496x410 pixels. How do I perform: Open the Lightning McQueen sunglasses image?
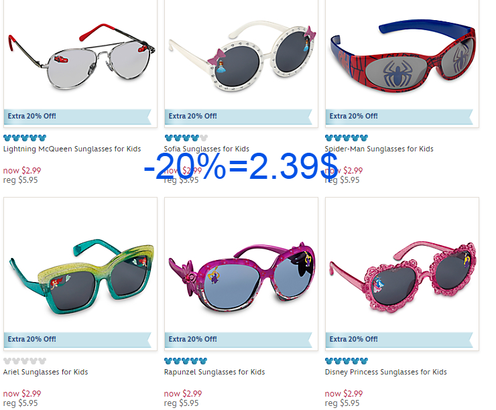coord(82,56)
